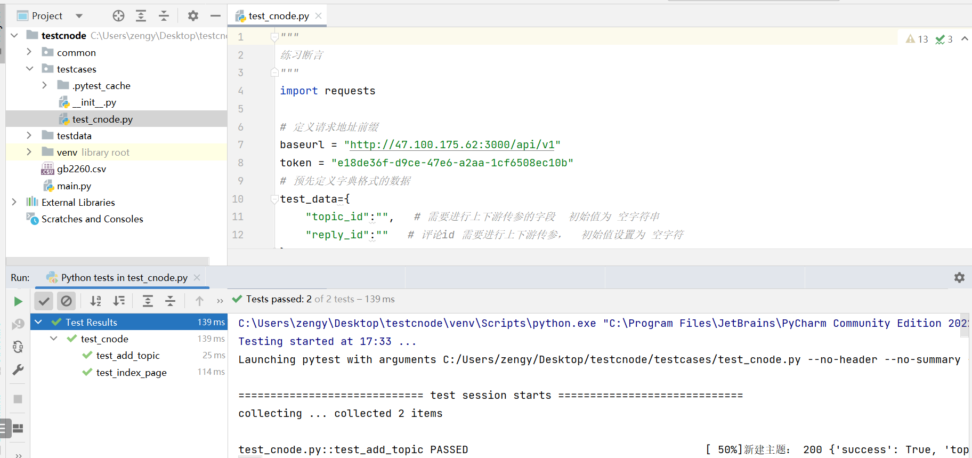Open Run panel settings gear
This screenshot has width=972, height=458.
click(x=959, y=278)
